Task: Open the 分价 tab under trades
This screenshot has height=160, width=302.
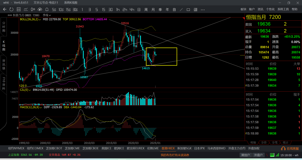Action: point(264,142)
